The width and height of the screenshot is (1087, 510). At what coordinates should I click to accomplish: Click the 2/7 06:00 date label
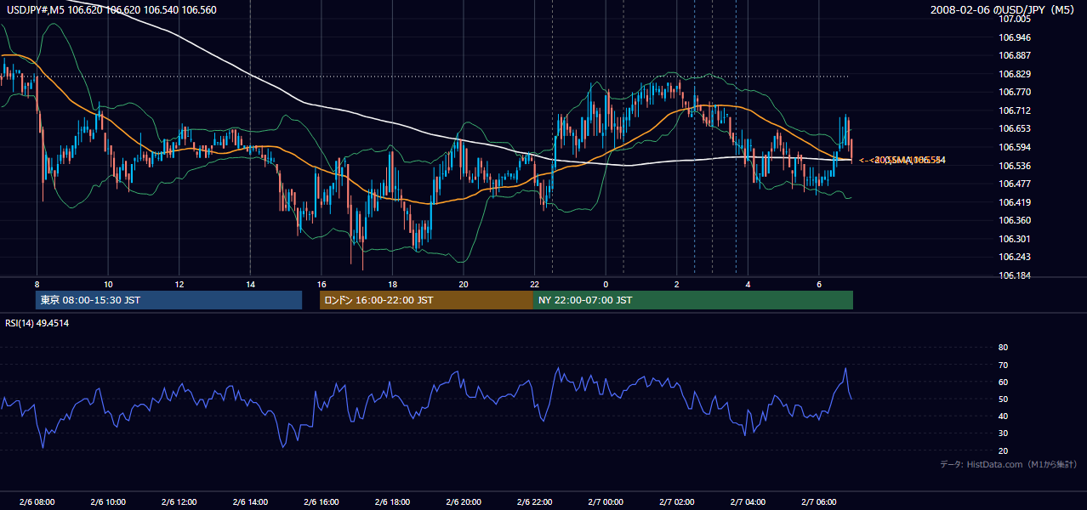(x=819, y=501)
